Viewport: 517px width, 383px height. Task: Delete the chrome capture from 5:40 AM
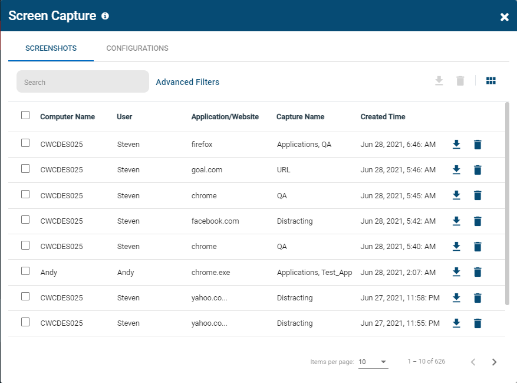(x=478, y=246)
